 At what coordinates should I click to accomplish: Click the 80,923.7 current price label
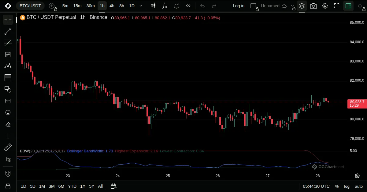(357, 101)
